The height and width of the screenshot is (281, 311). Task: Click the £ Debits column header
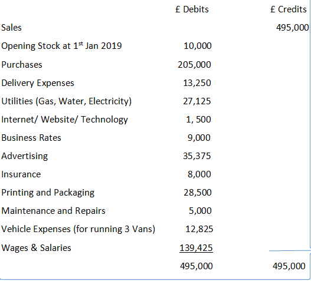pyautogui.click(x=192, y=9)
